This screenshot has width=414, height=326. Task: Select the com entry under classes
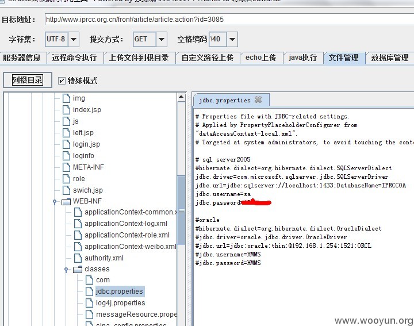pyautogui.click(x=103, y=280)
